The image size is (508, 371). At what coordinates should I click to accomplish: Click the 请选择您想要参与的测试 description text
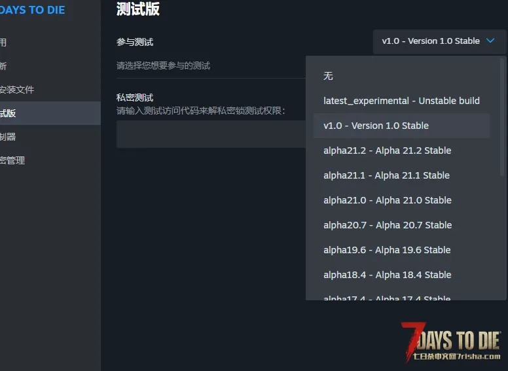(163, 65)
